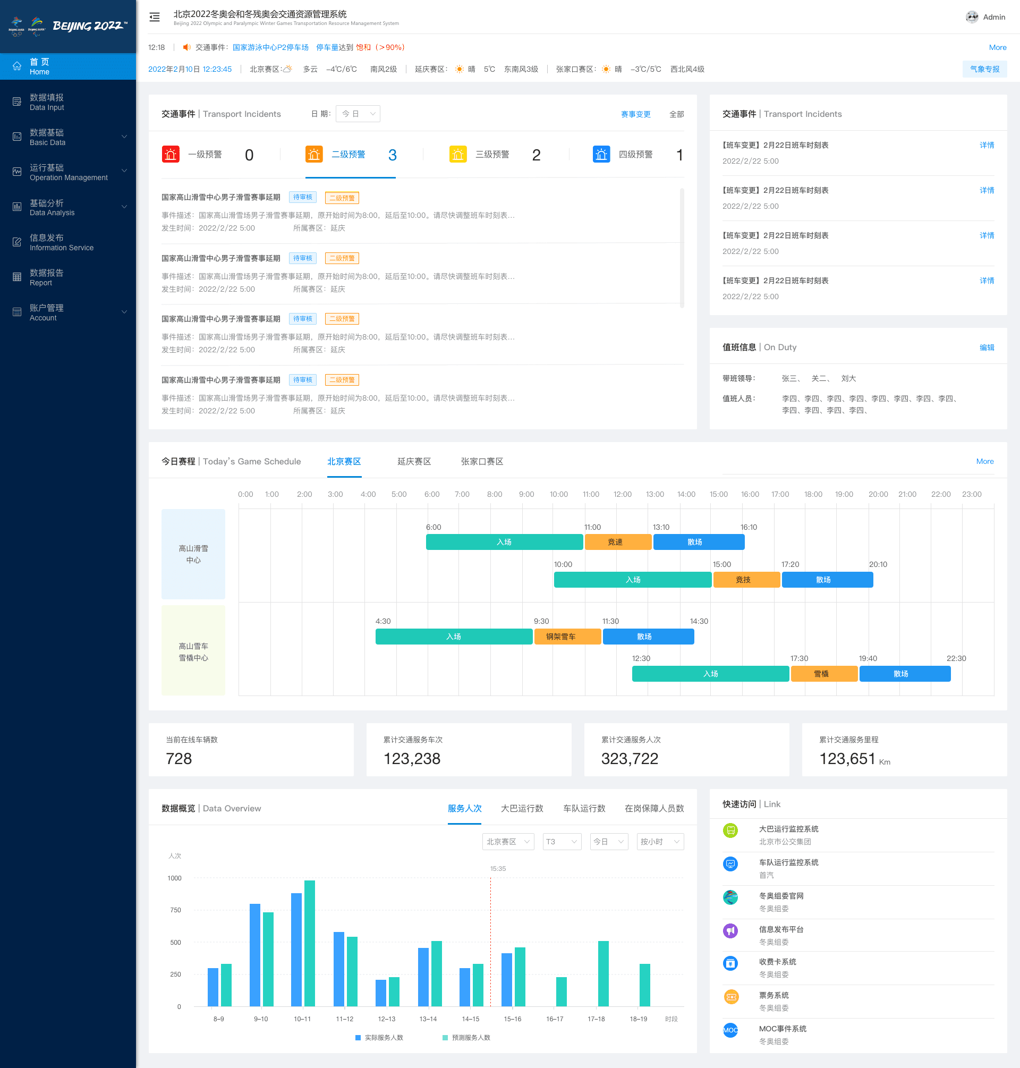Click the 编辑 link in On Duty panel

tap(987, 347)
